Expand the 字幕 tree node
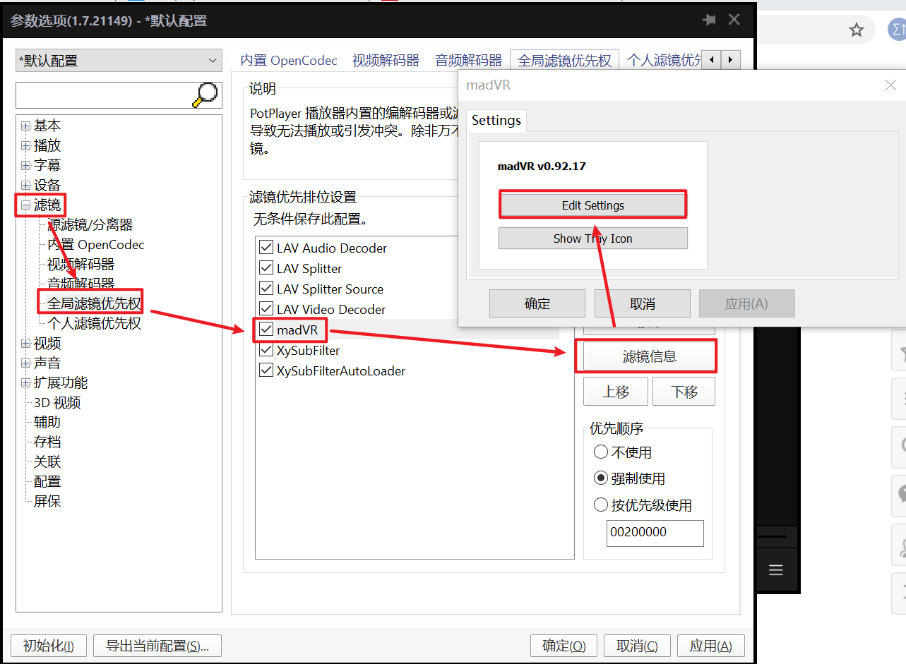Image resolution: width=906 pixels, height=664 pixels. coord(26,166)
